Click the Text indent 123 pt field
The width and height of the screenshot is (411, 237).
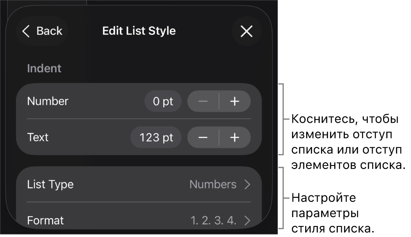click(156, 138)
